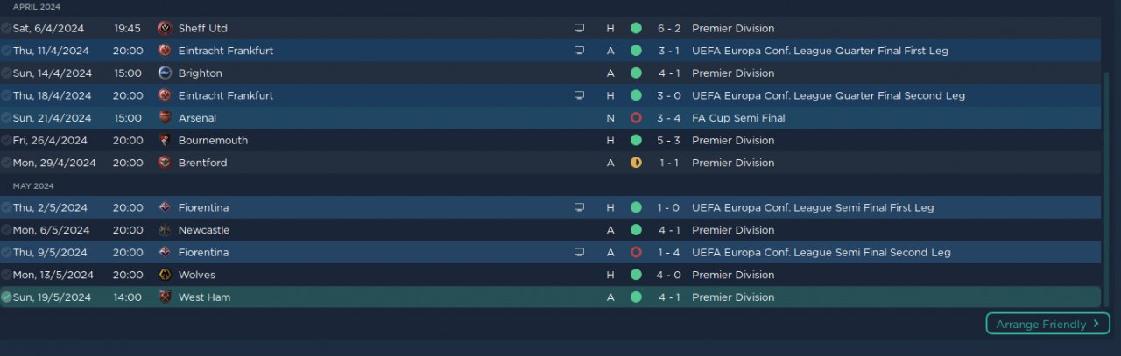Click the Wolves club crest
1121x356 pixels.
click(164, 275)
